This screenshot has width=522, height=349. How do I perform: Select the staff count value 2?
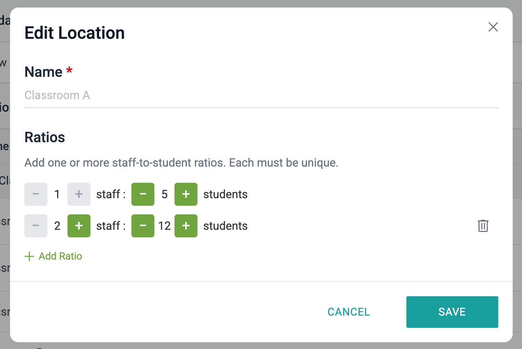point(57,226)
